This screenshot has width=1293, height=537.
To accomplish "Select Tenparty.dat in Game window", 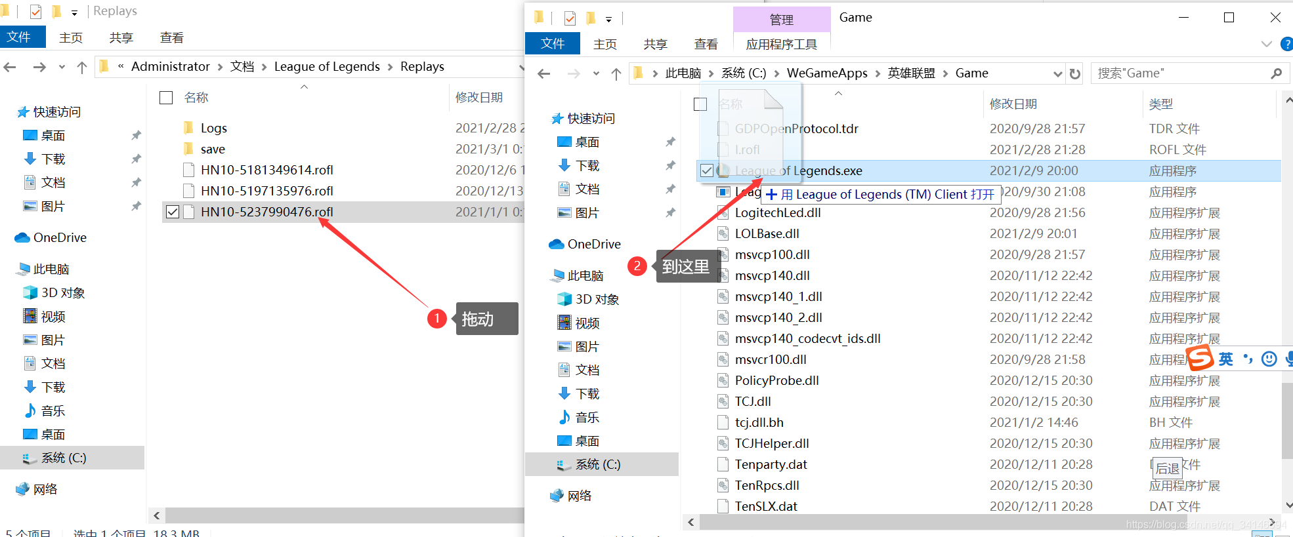I will (x=771, y=464).
